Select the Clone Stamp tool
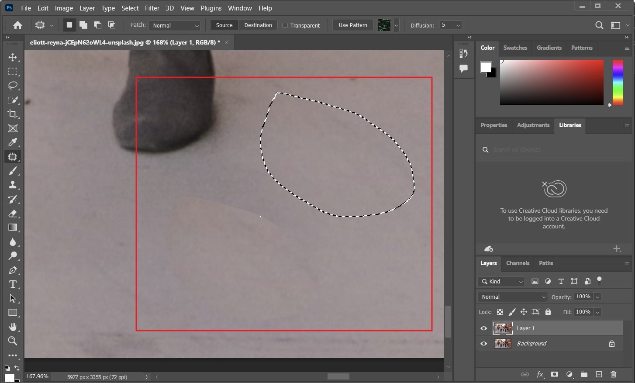 [13, 185]
